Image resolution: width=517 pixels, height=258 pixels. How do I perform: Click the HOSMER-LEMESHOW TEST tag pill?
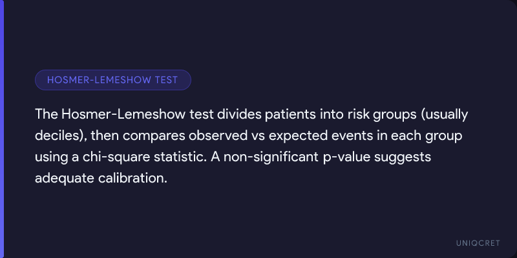coord(113,80)
